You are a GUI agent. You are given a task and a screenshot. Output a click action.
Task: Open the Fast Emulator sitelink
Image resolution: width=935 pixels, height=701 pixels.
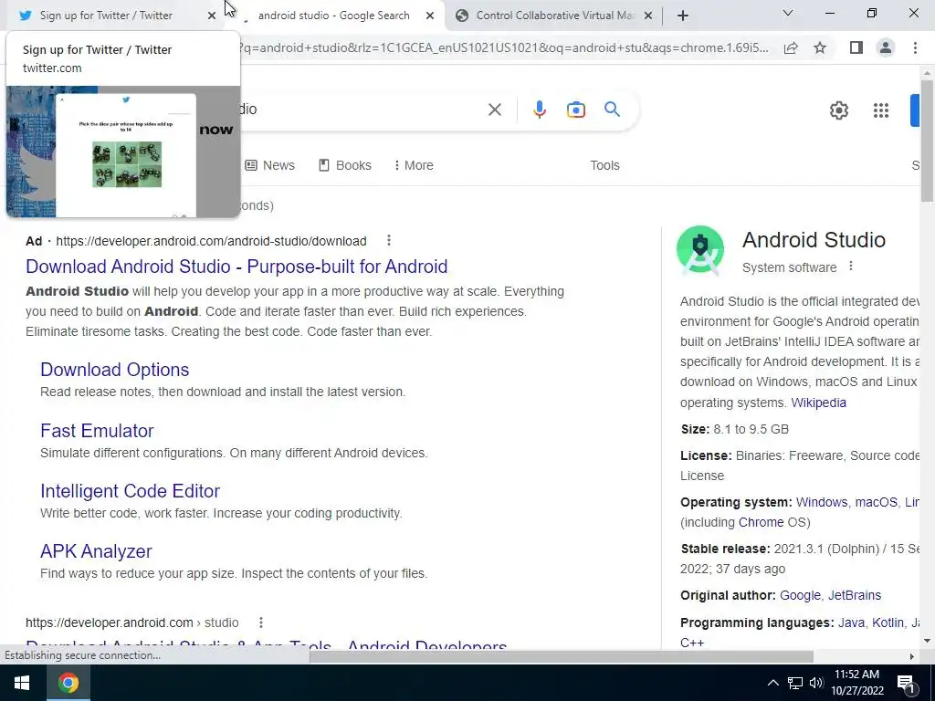click(97, 431)
